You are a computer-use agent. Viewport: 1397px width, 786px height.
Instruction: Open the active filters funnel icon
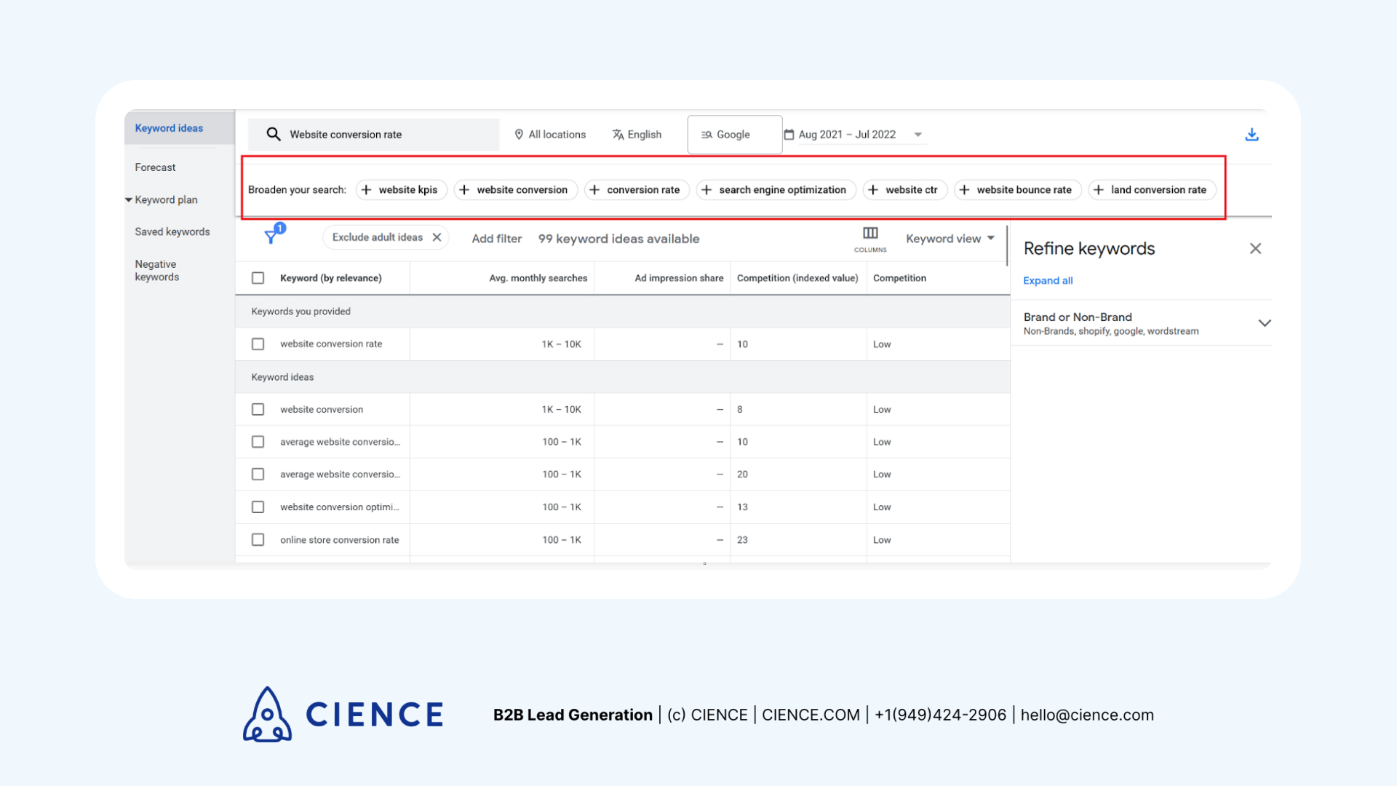tap(273, 237)
